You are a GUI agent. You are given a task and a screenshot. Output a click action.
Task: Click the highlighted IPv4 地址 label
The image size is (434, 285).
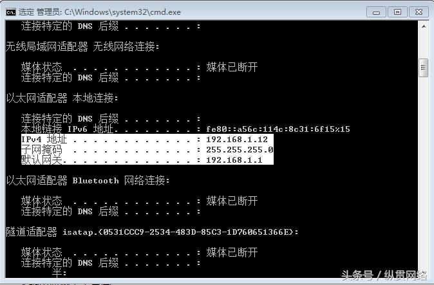pos(44,140)
